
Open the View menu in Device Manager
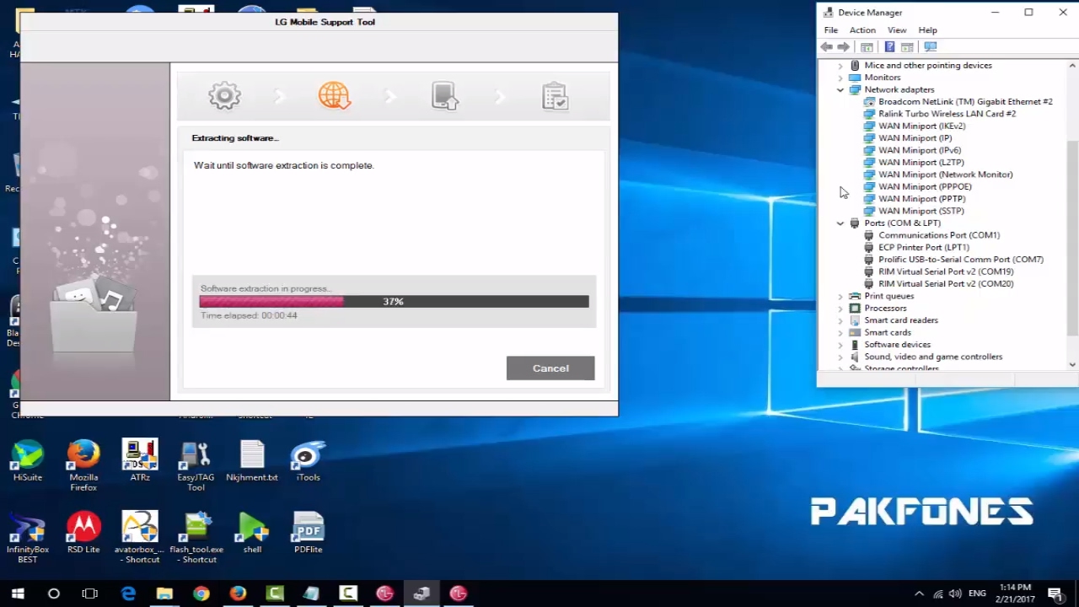897,30
